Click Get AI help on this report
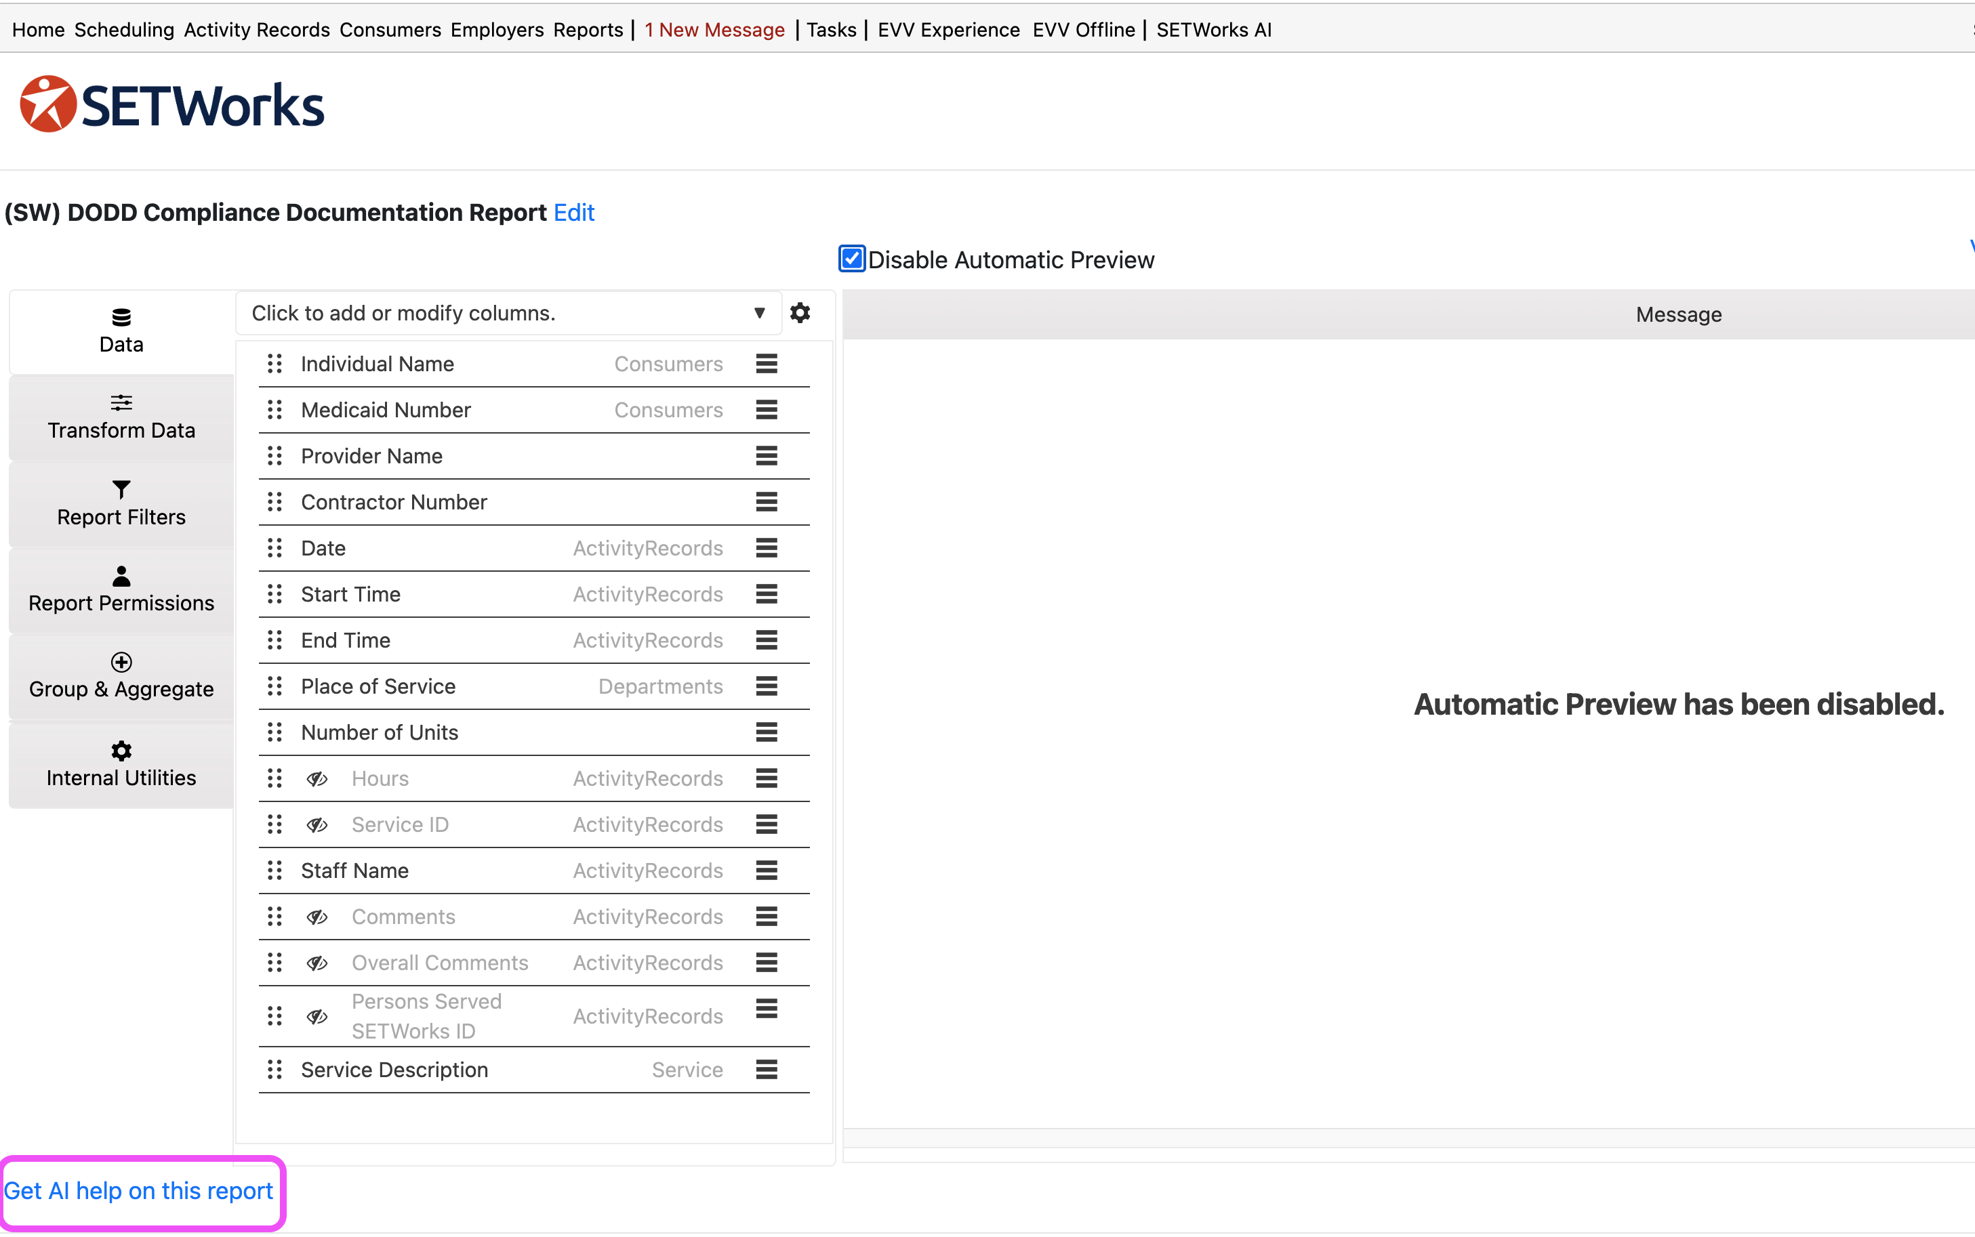 point(138,1191)
